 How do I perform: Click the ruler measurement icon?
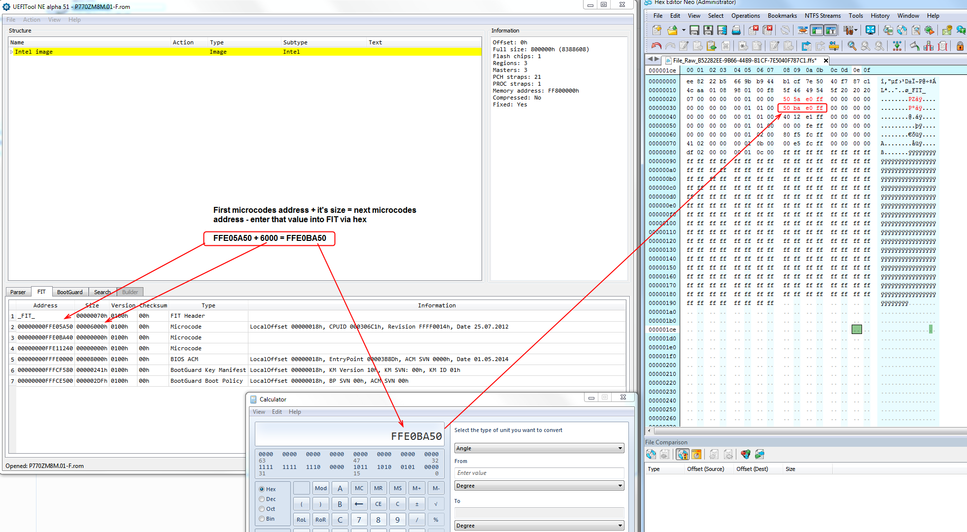834,46
